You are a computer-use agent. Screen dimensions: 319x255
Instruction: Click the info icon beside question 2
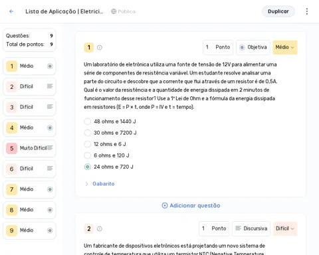coord(100,228)
